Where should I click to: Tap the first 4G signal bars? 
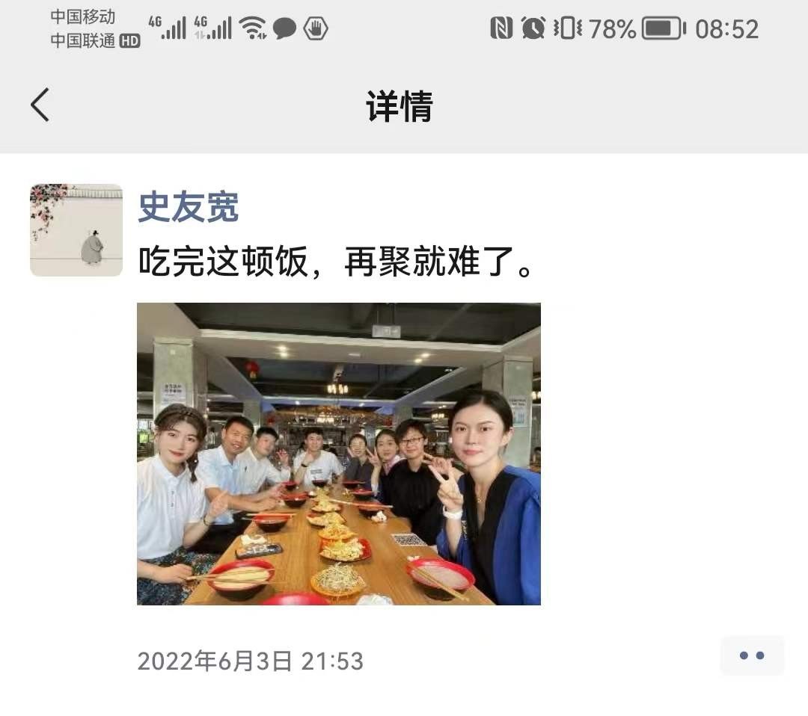pos(167,28)
